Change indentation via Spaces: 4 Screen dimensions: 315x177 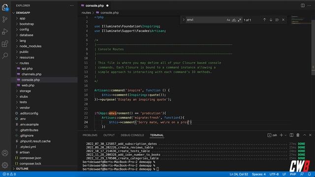pos(258,174)
